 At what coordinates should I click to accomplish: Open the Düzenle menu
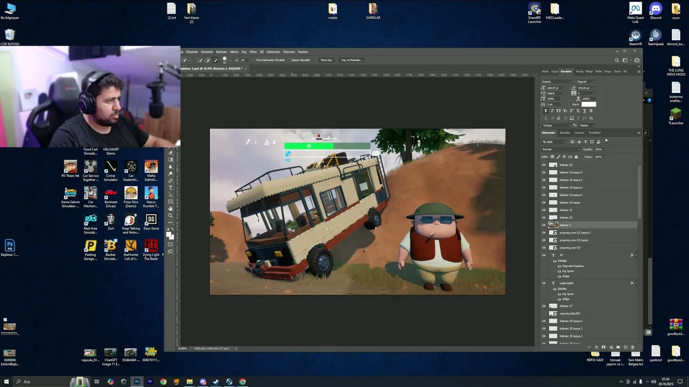click(192, 52)
